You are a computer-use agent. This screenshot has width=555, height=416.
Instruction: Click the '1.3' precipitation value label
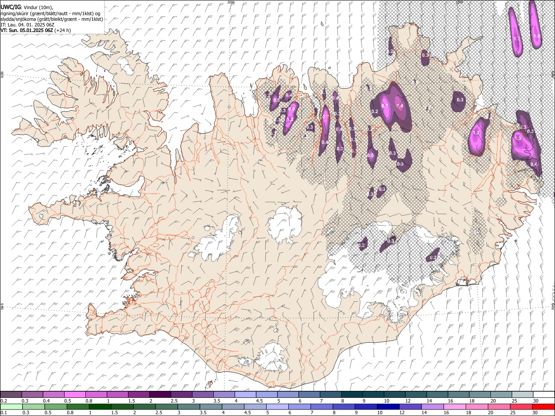click(x=517, y=138)
